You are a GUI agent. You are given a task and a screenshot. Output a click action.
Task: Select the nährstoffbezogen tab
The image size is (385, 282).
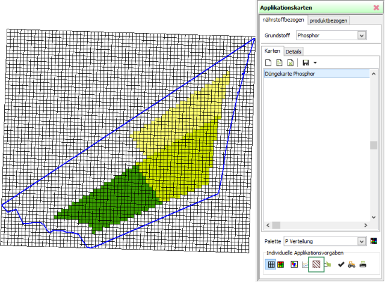point(284,20)
